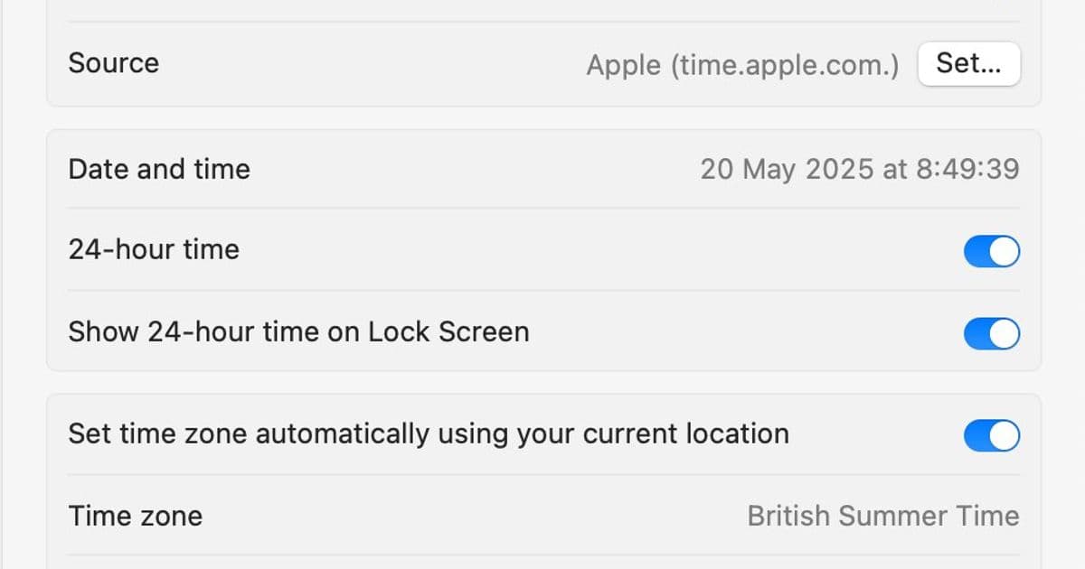Disable the 24-hour time toggle

click(991, 252)
